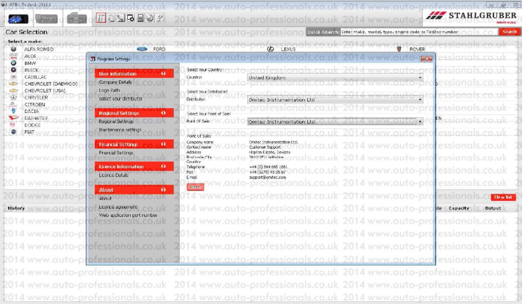Click the Dacia shield logo
The width and height of the screenshot is (524, 304).
pyautogui.click(x=13, y=111)
